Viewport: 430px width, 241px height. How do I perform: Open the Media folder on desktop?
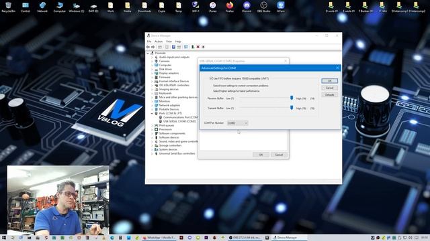(127, 7)
